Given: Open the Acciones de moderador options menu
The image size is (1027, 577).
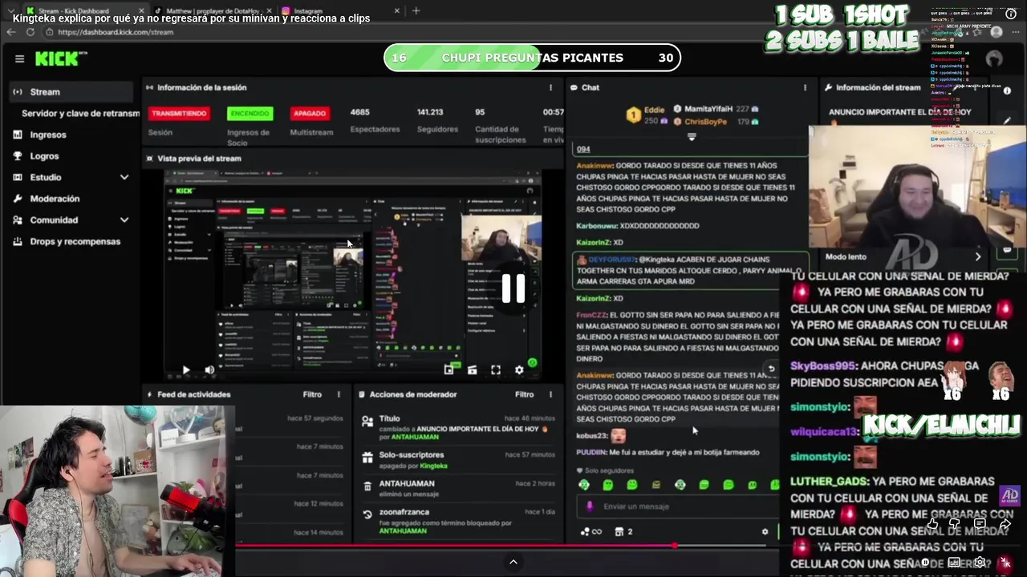Looking at the screenshot, I should pos(550,394).
